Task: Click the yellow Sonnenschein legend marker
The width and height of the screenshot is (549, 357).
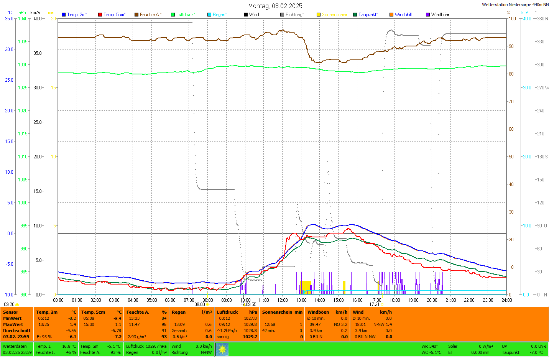Action: [x=319, y=15]
